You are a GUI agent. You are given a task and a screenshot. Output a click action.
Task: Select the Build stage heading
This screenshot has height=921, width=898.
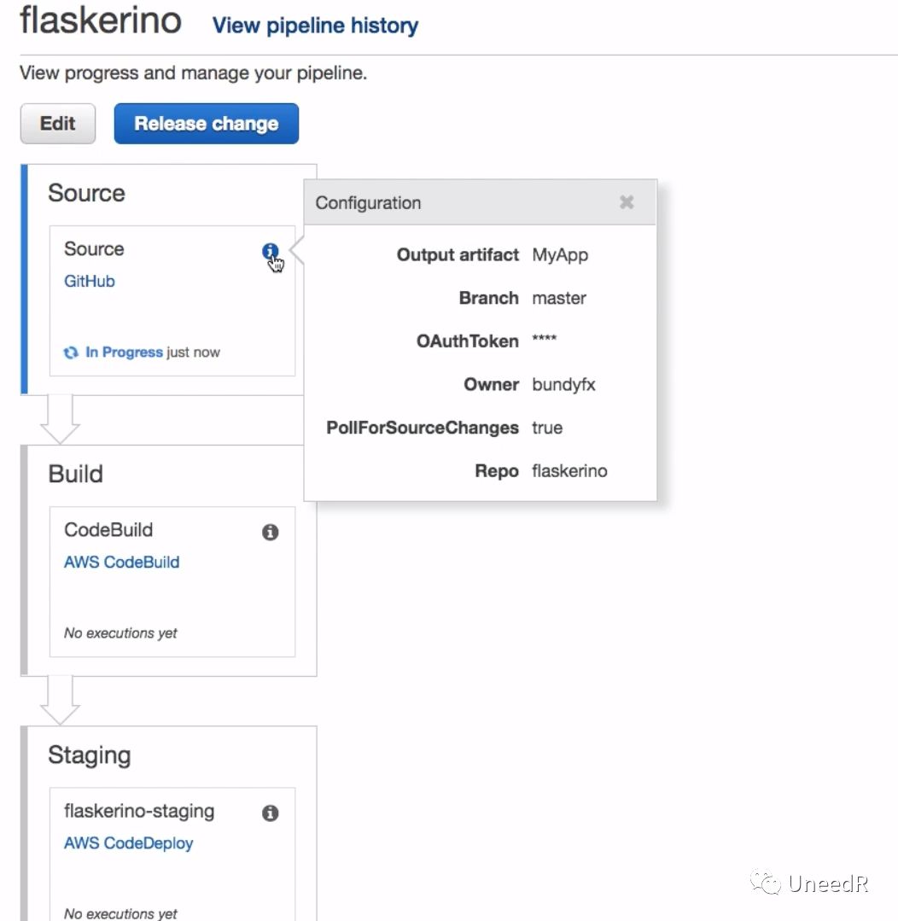pyautogui.click(x=76, y=474)
